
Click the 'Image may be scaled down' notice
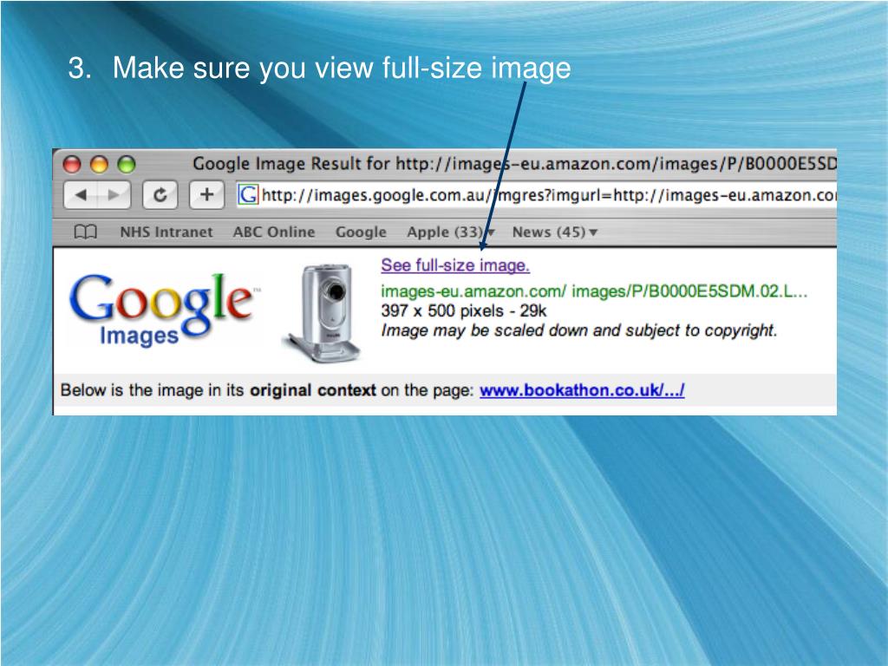[x=578, y=330]
